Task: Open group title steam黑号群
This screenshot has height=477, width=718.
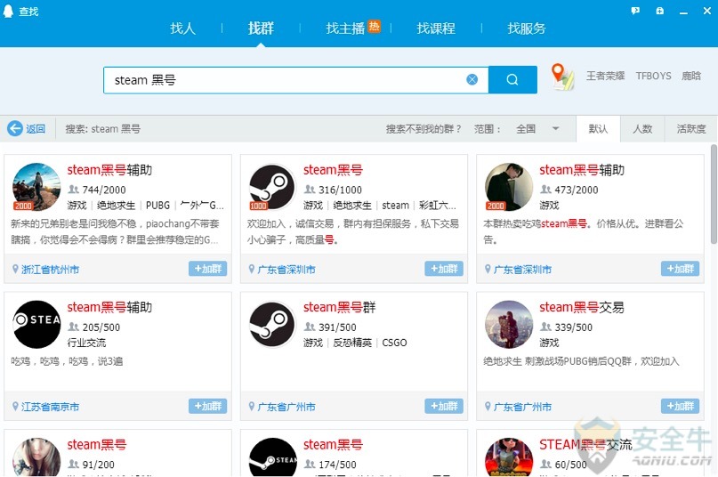Action: (339, 307)
